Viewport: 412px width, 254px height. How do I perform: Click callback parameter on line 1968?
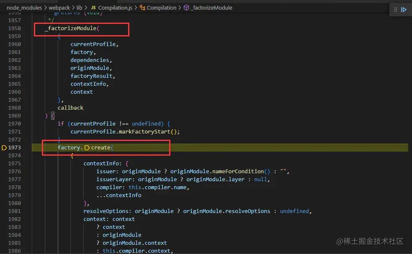(x=70, y=108)
